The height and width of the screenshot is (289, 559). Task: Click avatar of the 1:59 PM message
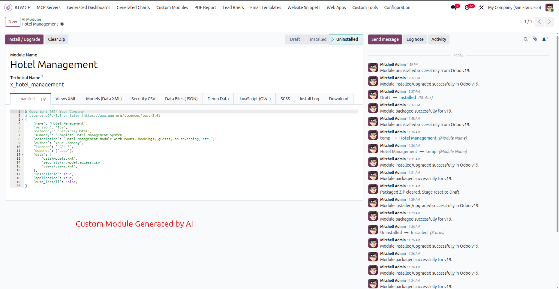pyautogui.click(x=373, y=68)
